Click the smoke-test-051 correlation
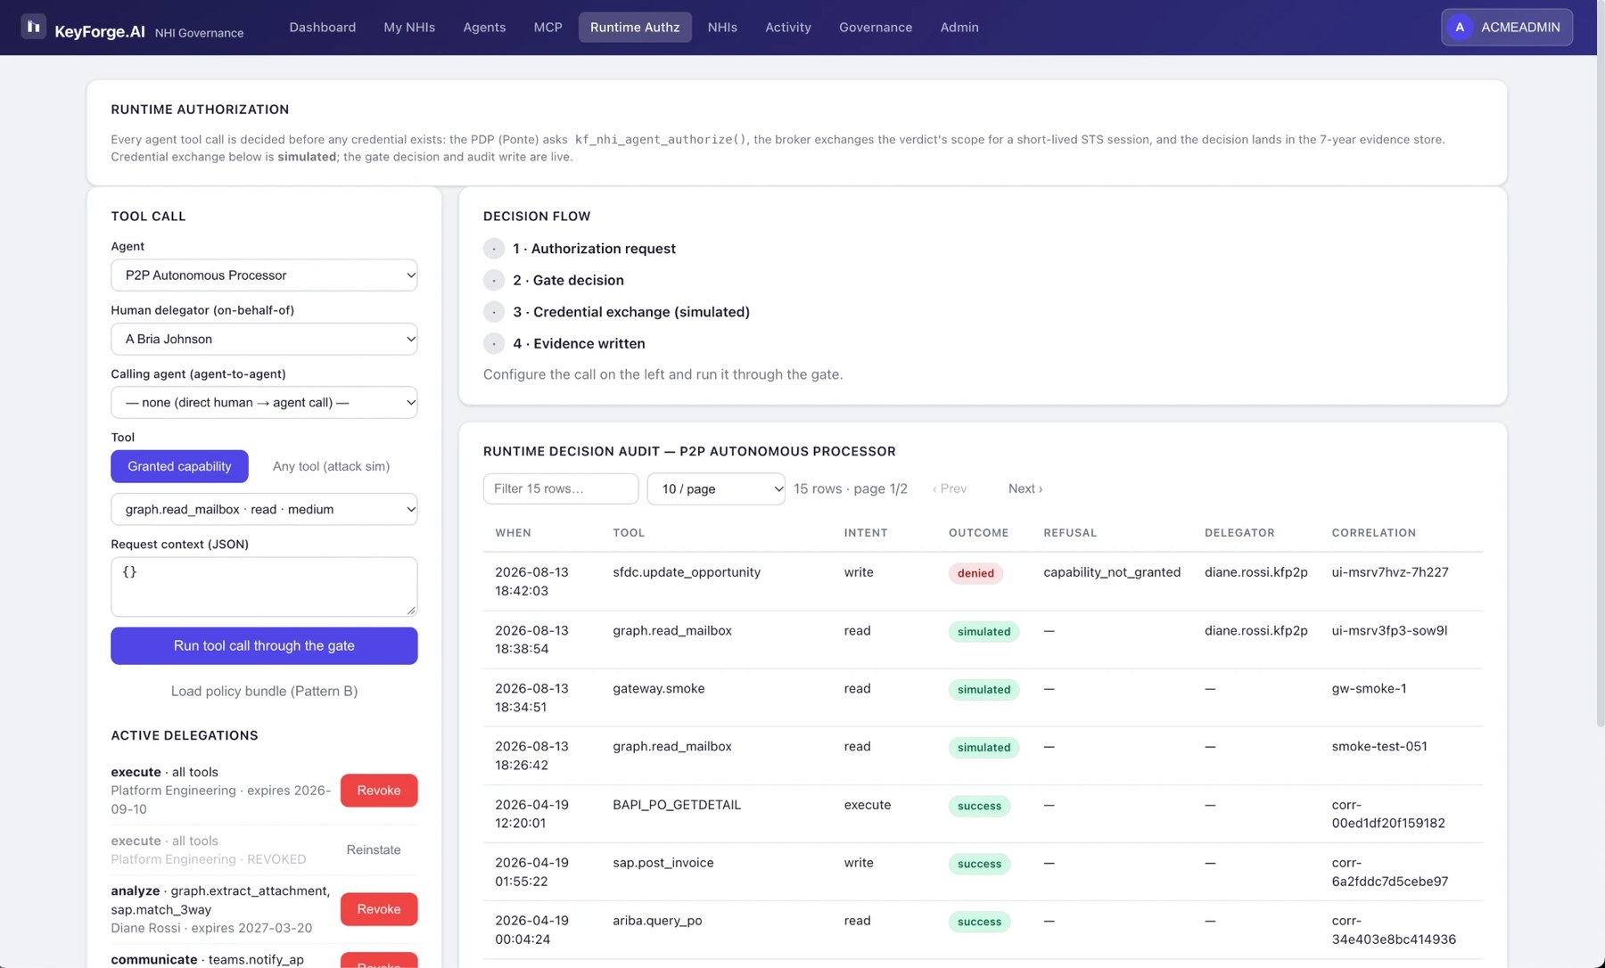The image size is (1605, 968). 1379,746
